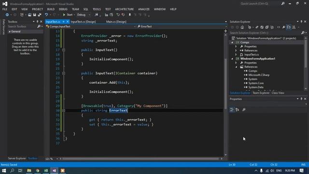The height and width of the screenshot is (174, 309).
Task: Click the New Project toolbar icon
Action: [x=22, y=15]
